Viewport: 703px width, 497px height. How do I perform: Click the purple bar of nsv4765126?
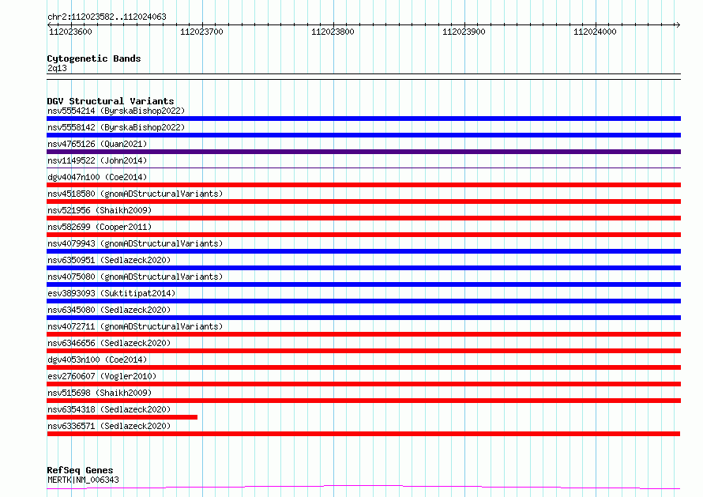363,152
